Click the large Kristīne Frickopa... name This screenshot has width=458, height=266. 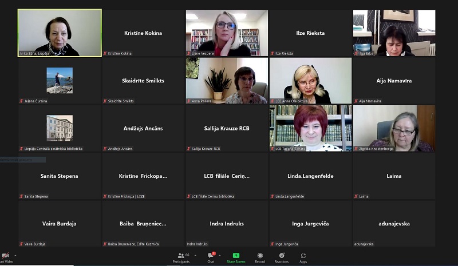click(143, 176)
